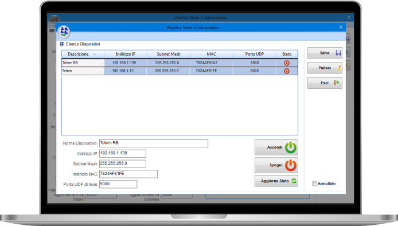Viewport: 398px width, 226px height.
Task: Click the MAC column header
Action: pos(212,54)
